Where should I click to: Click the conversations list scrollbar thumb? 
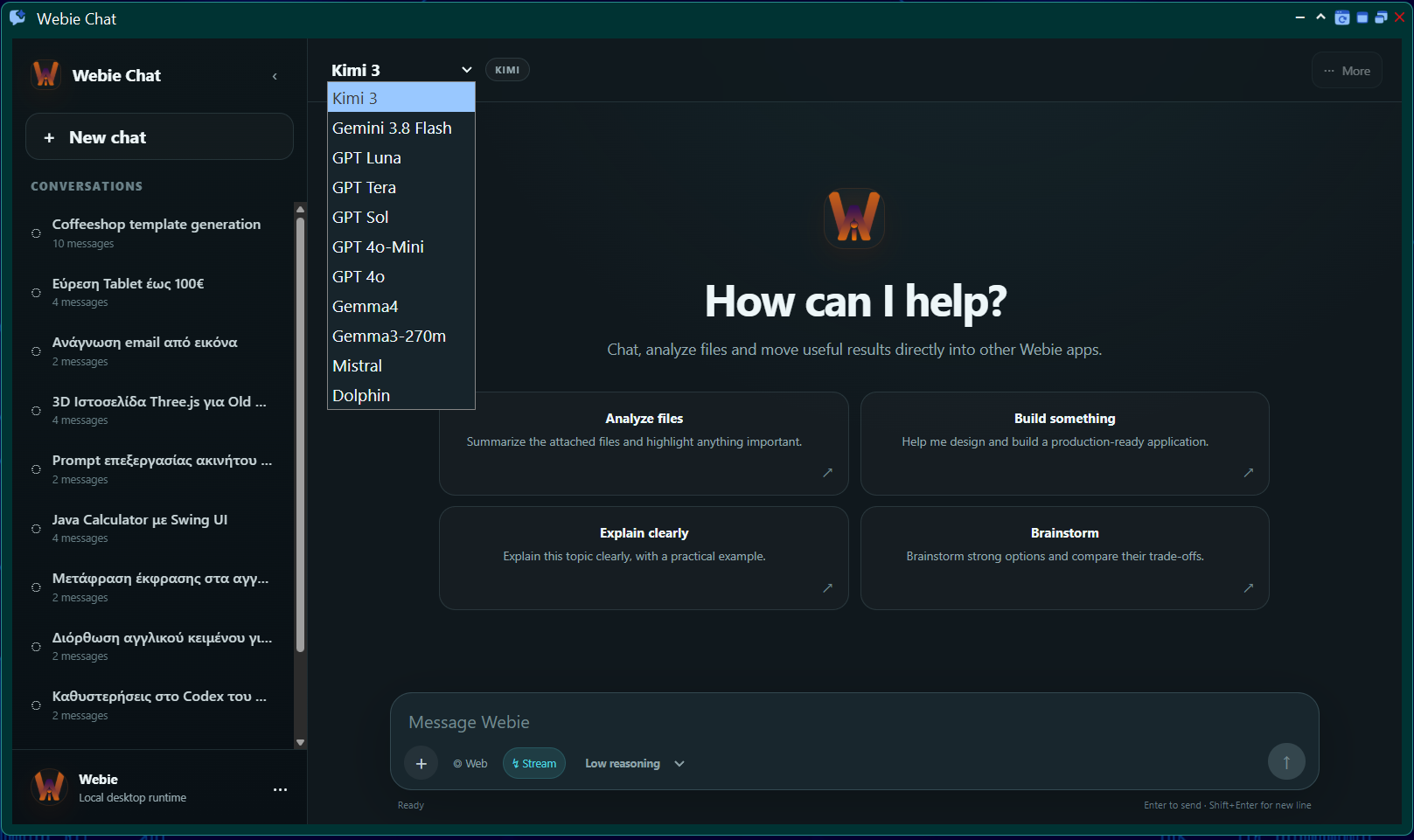click(300, 434)
